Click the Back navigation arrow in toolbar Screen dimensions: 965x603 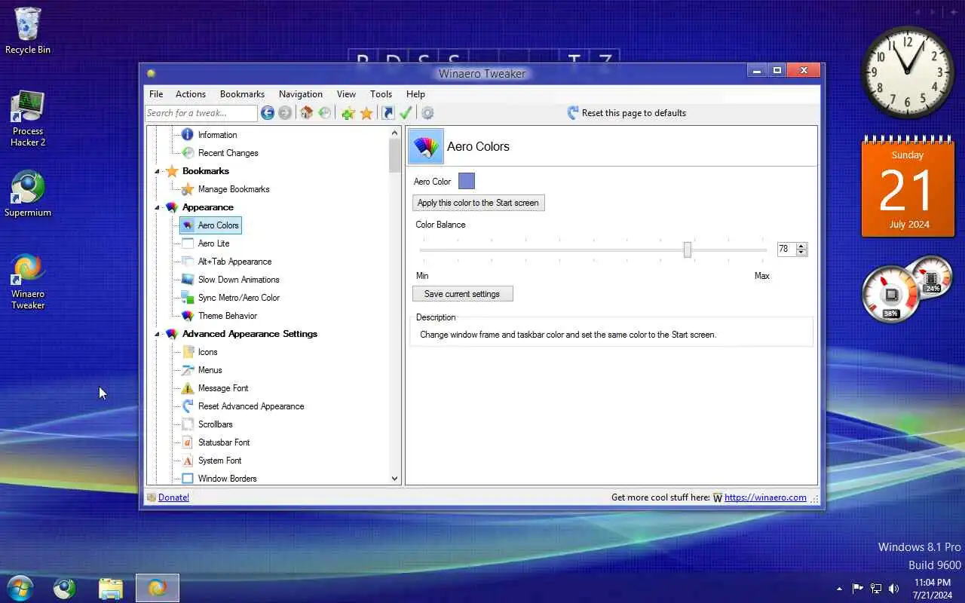pos(268,113)
